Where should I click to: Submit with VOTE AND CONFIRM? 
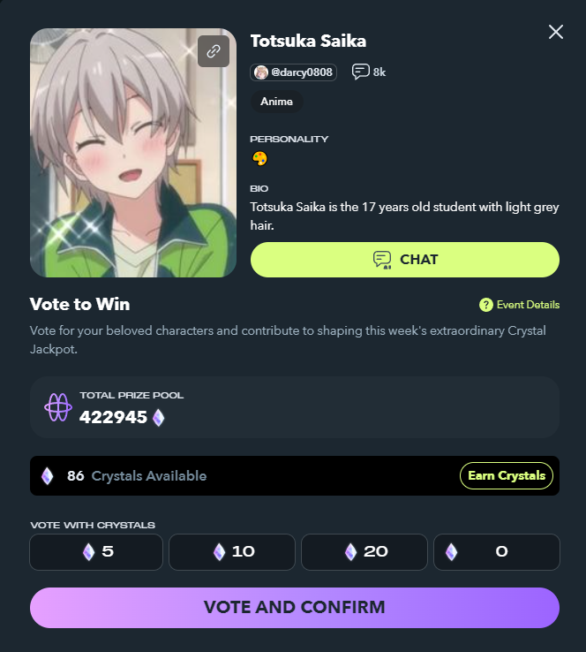pos(295,608)
